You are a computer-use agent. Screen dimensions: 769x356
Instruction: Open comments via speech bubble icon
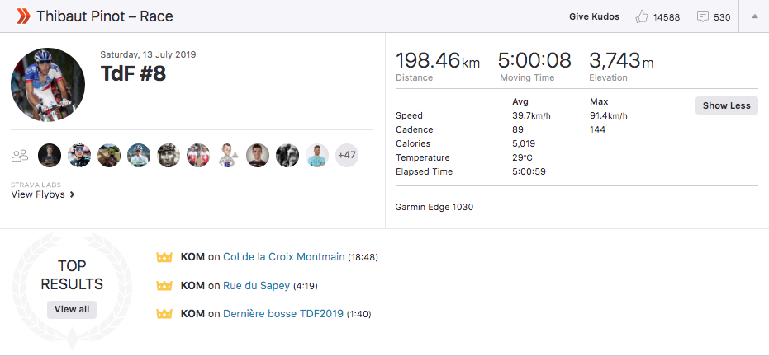click(703, 16)
